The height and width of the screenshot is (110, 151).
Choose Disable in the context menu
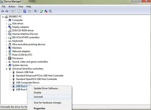[37, 92]
